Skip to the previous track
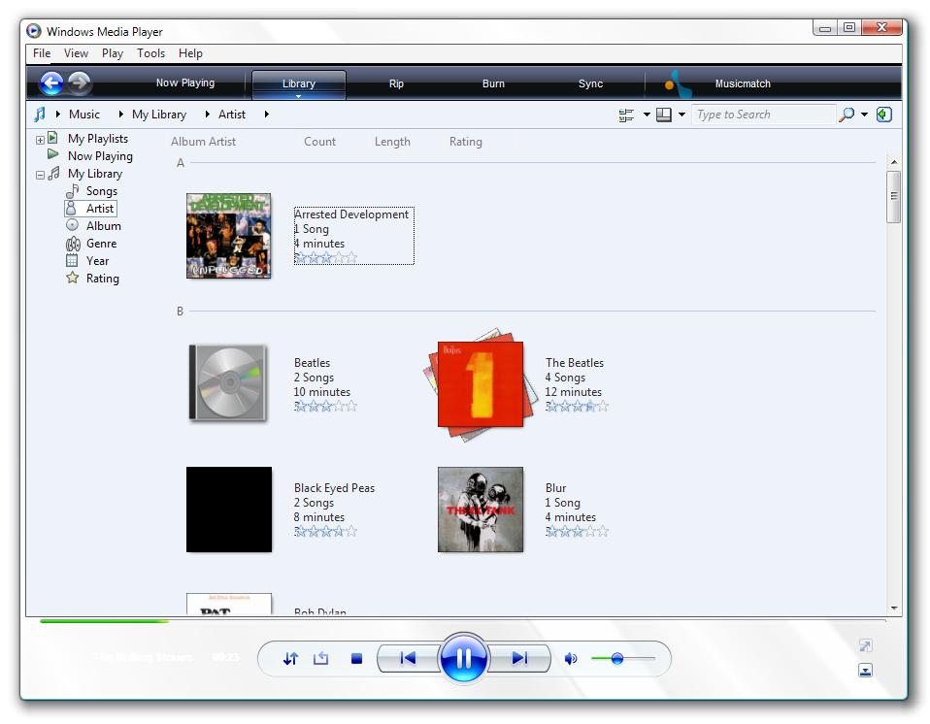This screenshot has width=930, height=724. [408, 658]
